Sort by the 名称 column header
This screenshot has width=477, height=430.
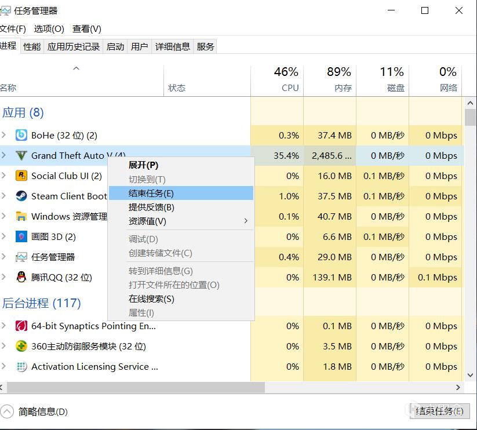coord(82,81)
